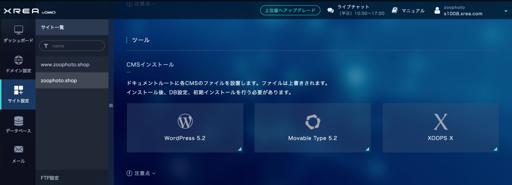Open the Mail envelope icon

(x=18, y=149)
